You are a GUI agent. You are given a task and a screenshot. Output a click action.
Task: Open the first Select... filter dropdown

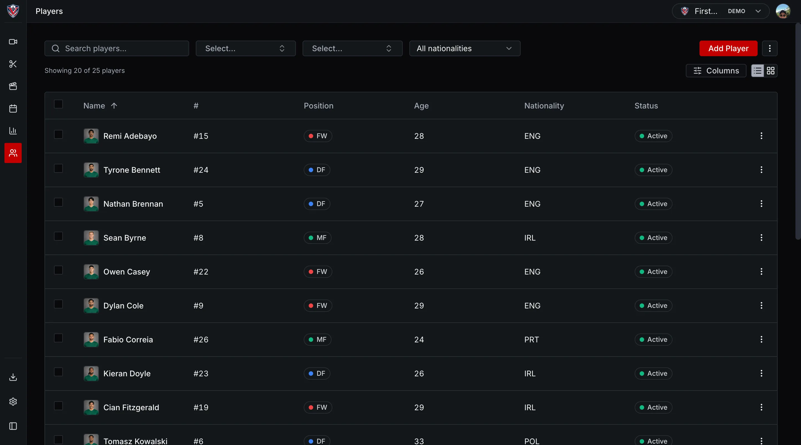click(246, 48)
